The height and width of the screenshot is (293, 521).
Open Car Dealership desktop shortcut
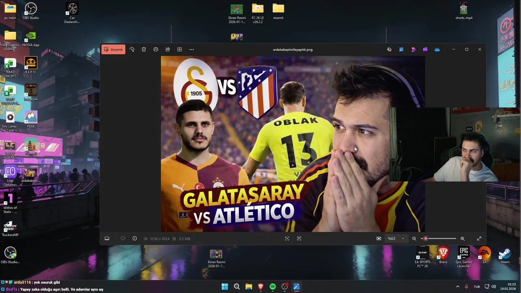click(x=72, y=13)
